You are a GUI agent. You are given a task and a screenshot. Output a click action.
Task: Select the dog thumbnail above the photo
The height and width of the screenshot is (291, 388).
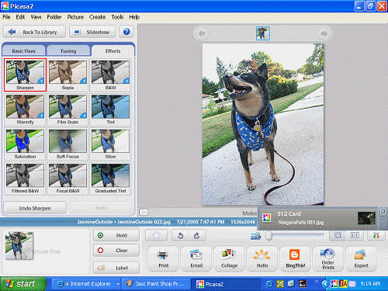pyautogui.click(x=263, y=33)
